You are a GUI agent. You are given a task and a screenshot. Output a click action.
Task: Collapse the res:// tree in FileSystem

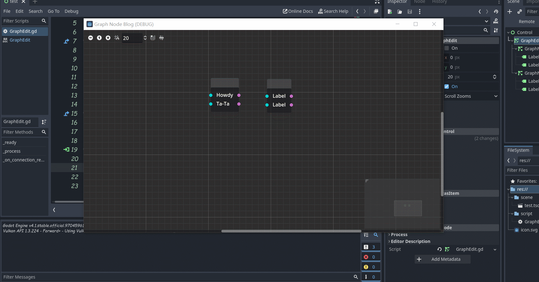click(x=509, y=189)
